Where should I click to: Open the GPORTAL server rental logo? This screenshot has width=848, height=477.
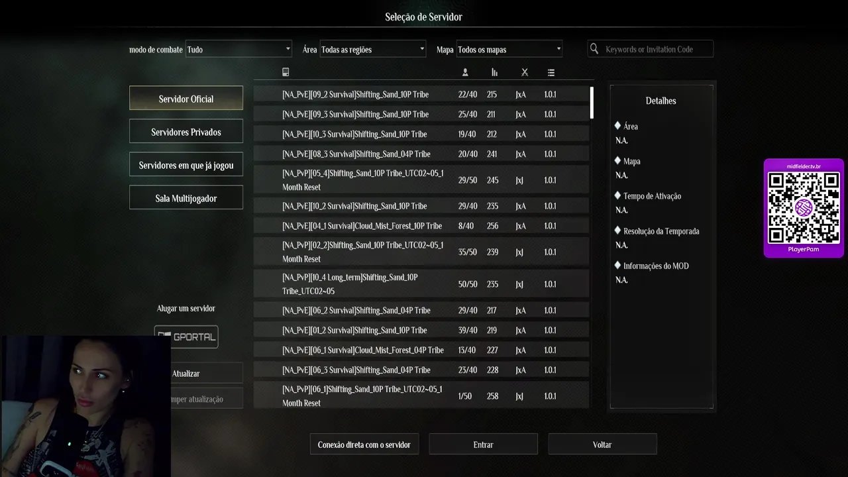(186, 337)
